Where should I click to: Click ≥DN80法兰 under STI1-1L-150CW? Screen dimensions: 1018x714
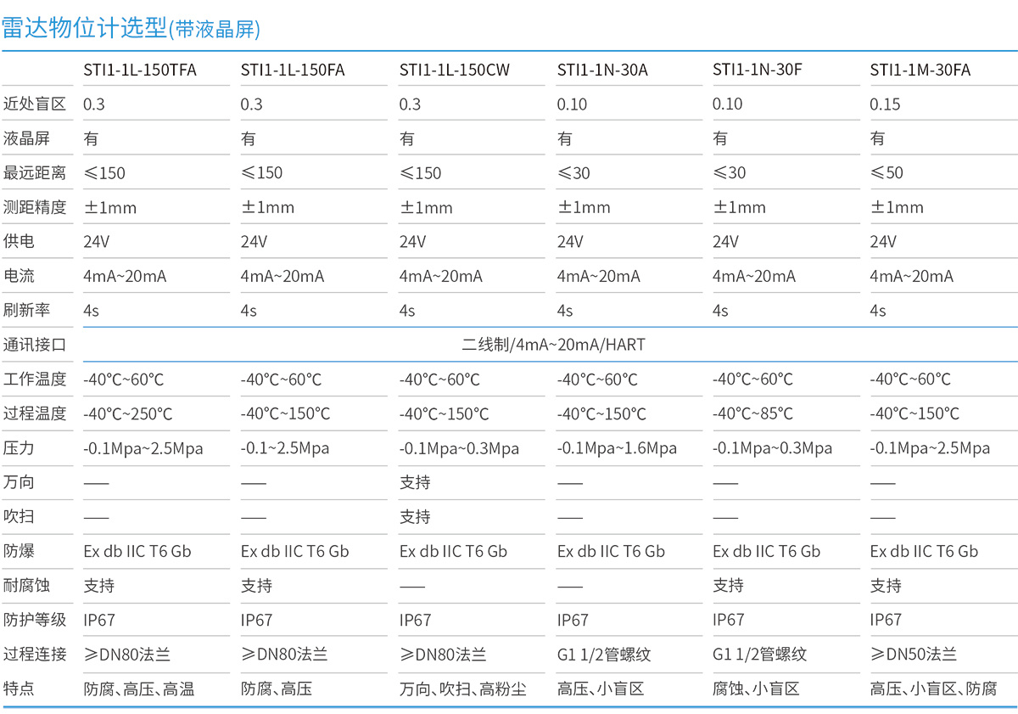pos(443,654)
